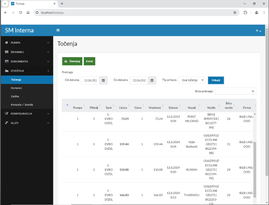269x205 pixels.
Task: Open Korisnici report in sidebar
Action: [x=16, y=88]
